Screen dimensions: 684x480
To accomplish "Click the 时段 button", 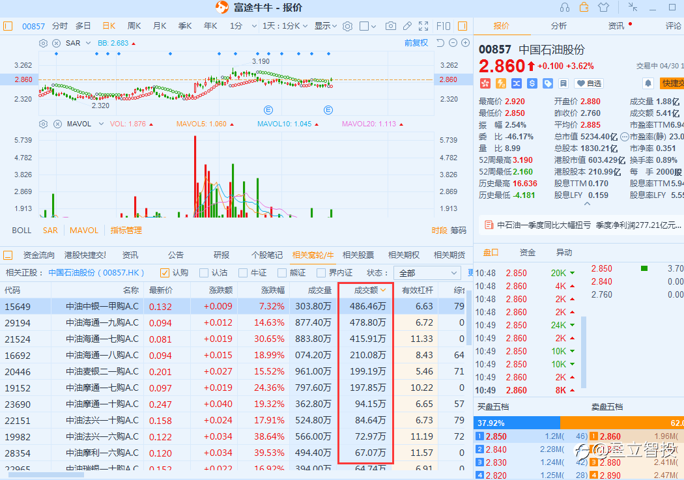I will pyautogui.click(x=439, y=230).
